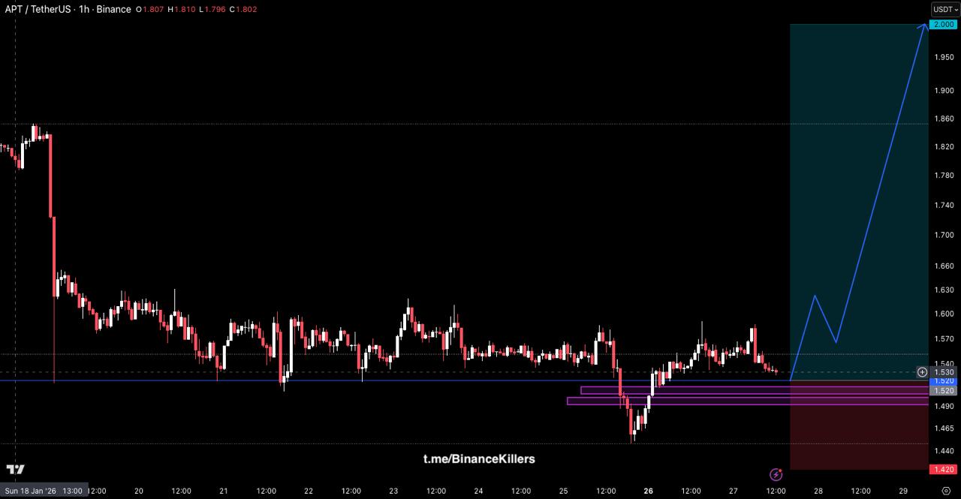Select the 2.000 target price label

pos(944,25)
